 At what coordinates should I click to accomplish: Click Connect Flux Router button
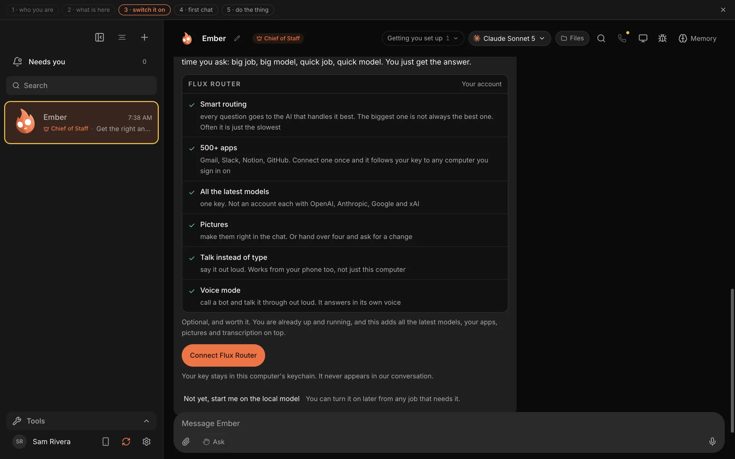point(223,355)
